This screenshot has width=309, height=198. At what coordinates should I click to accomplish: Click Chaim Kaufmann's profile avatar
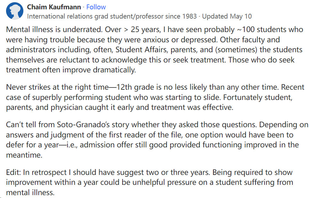click(15, 11)
